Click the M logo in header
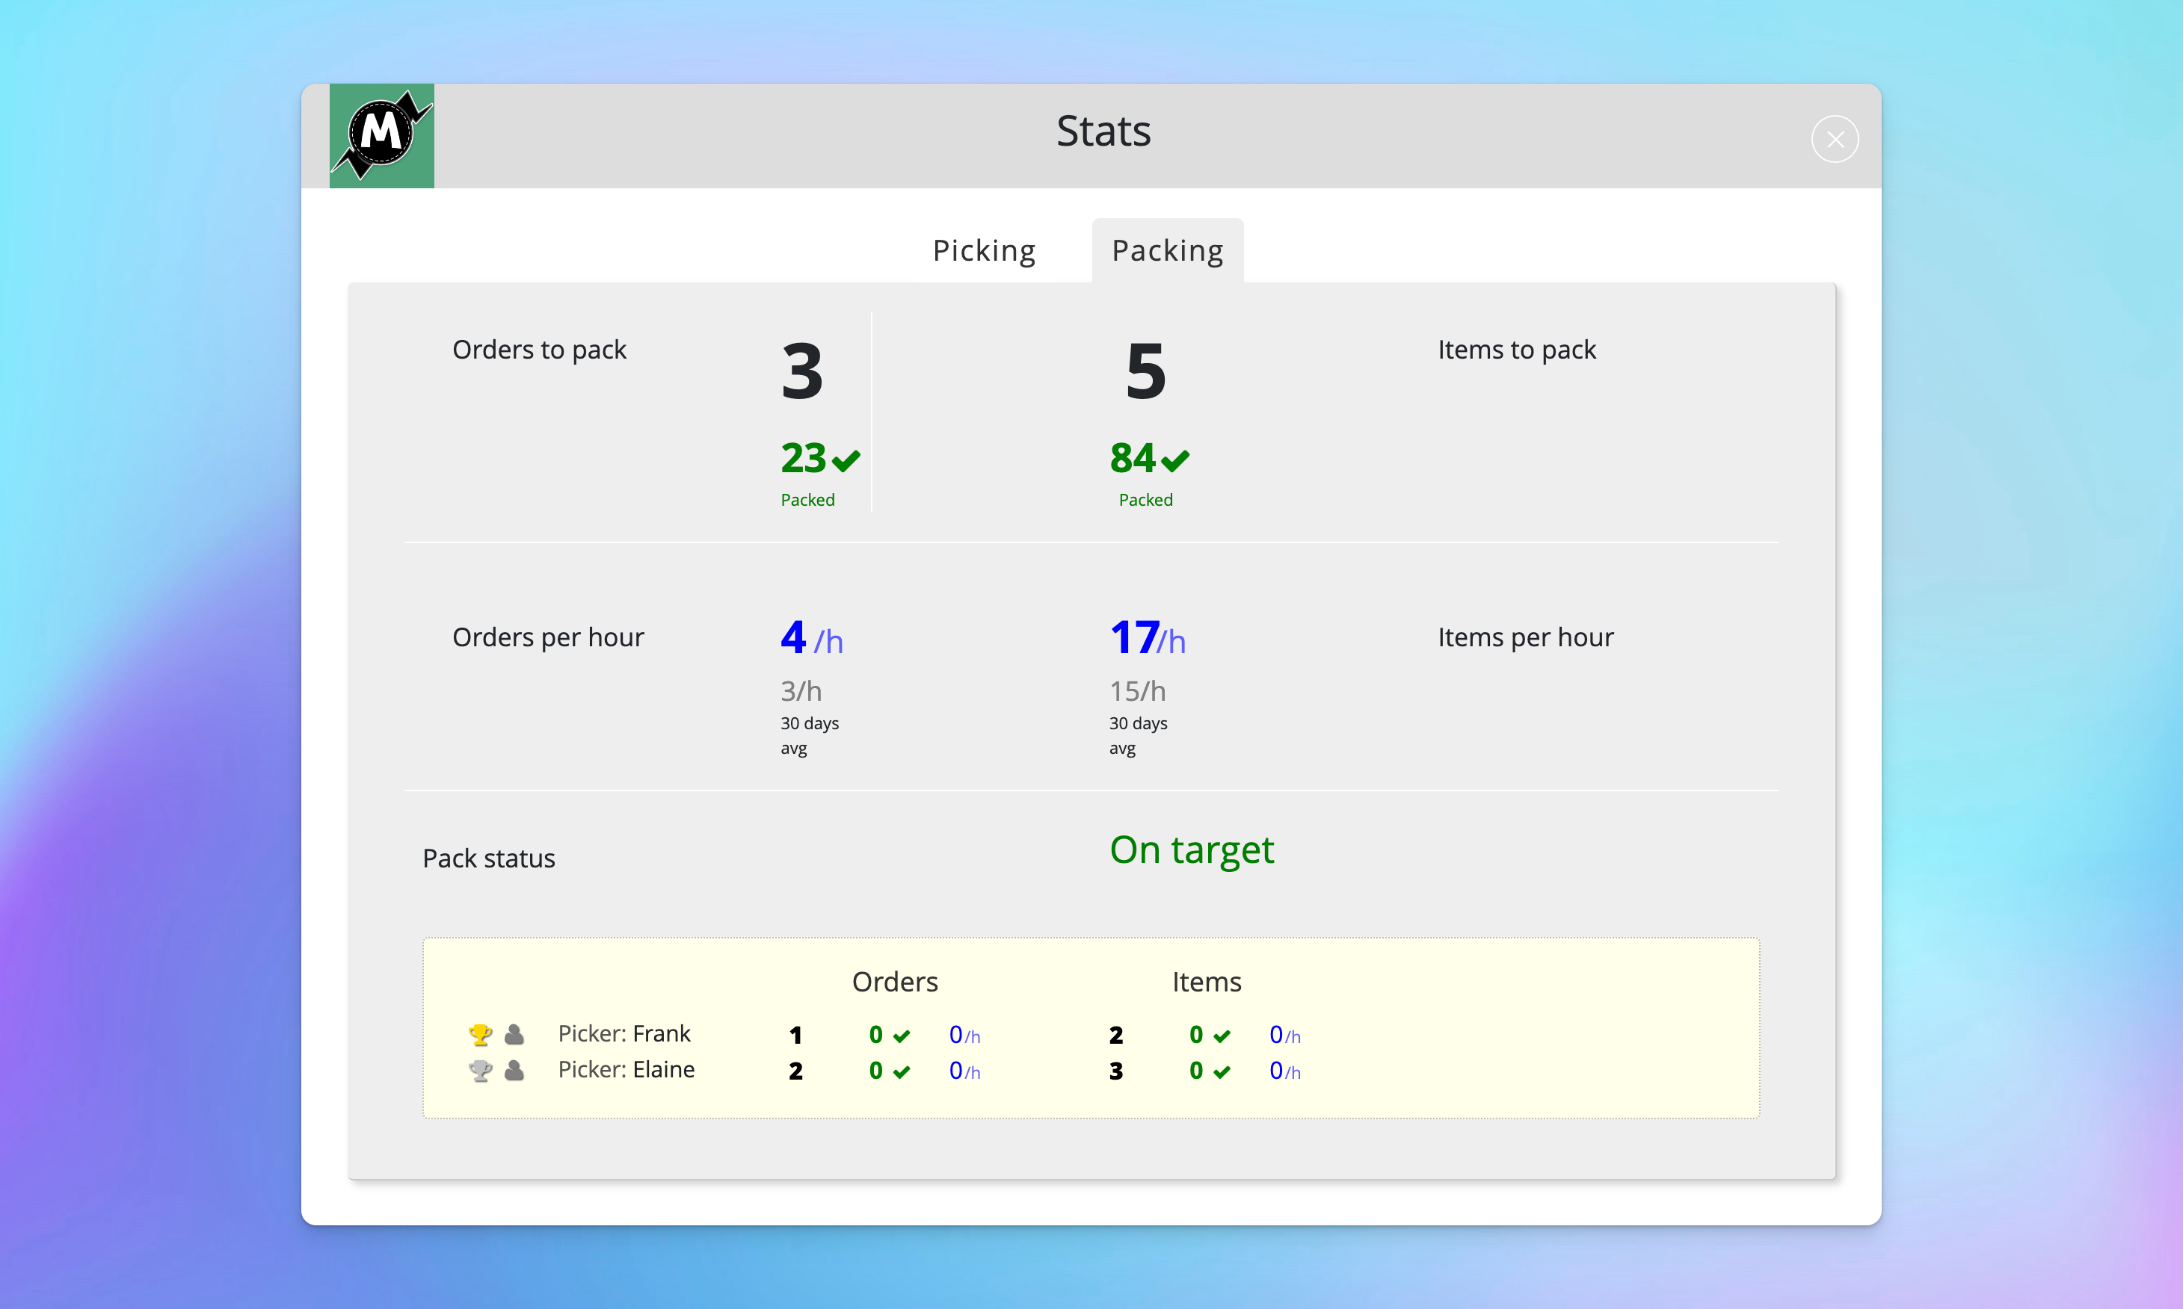 click(x=381, y=136)
